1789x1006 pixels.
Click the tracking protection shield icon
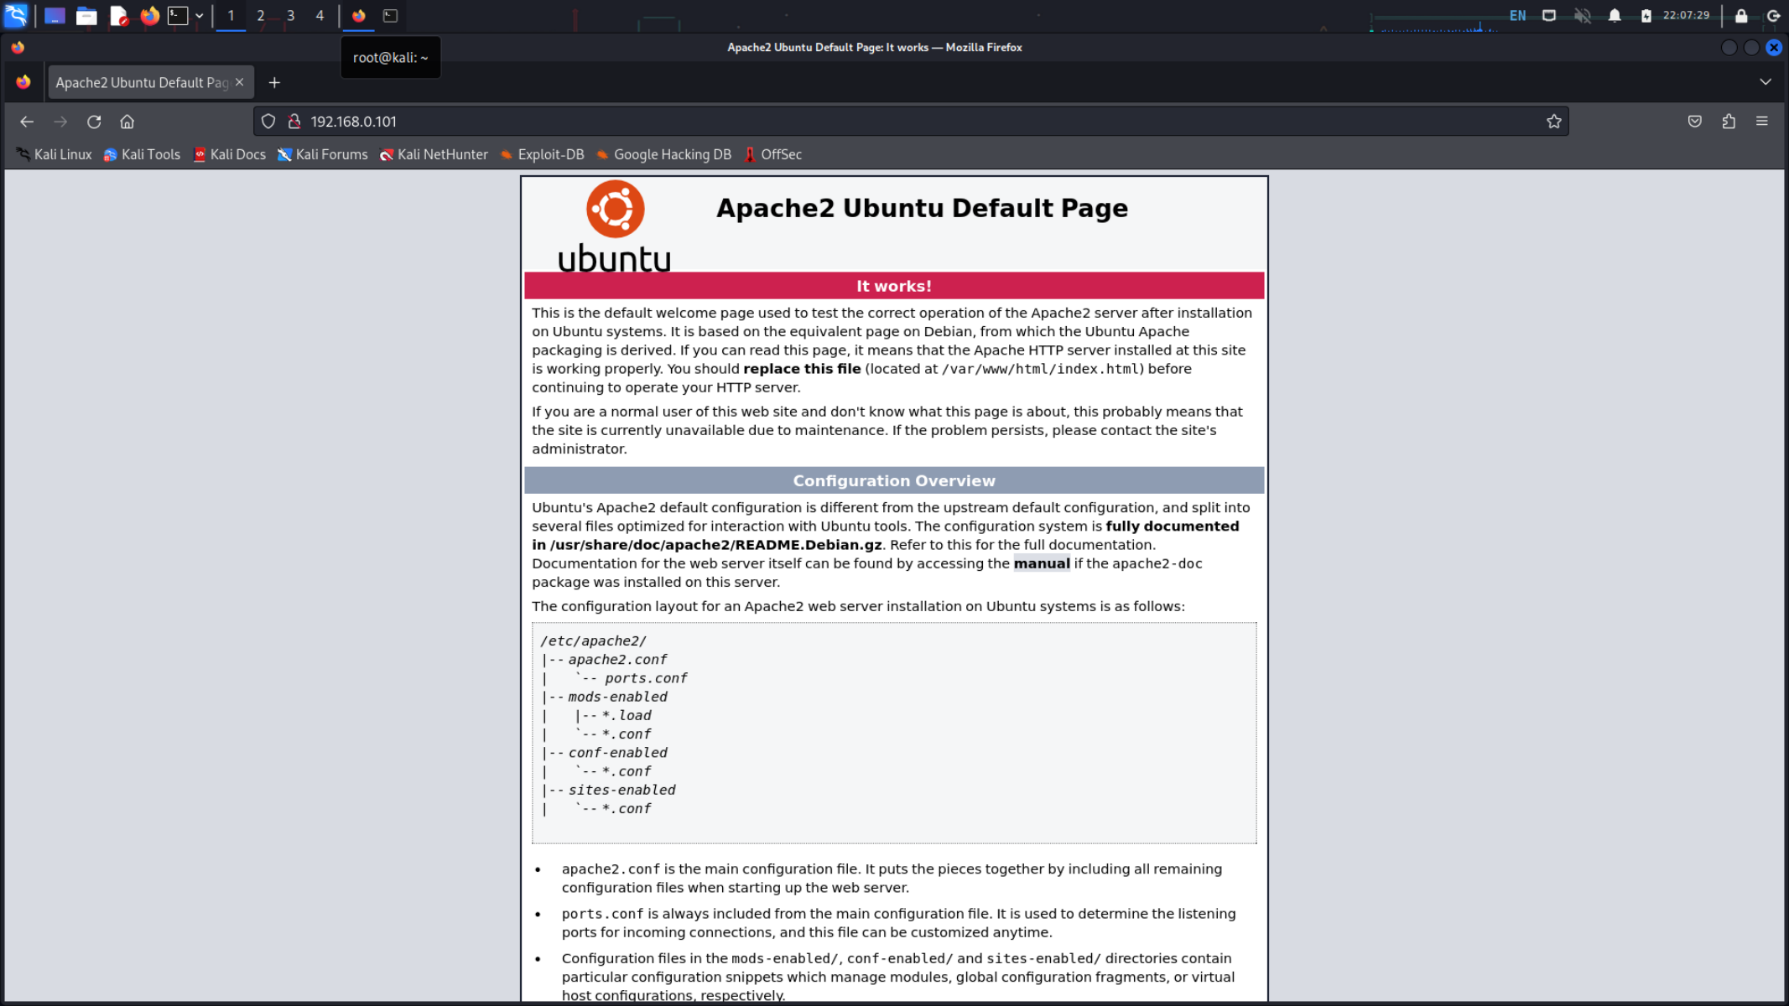(268, 122)
